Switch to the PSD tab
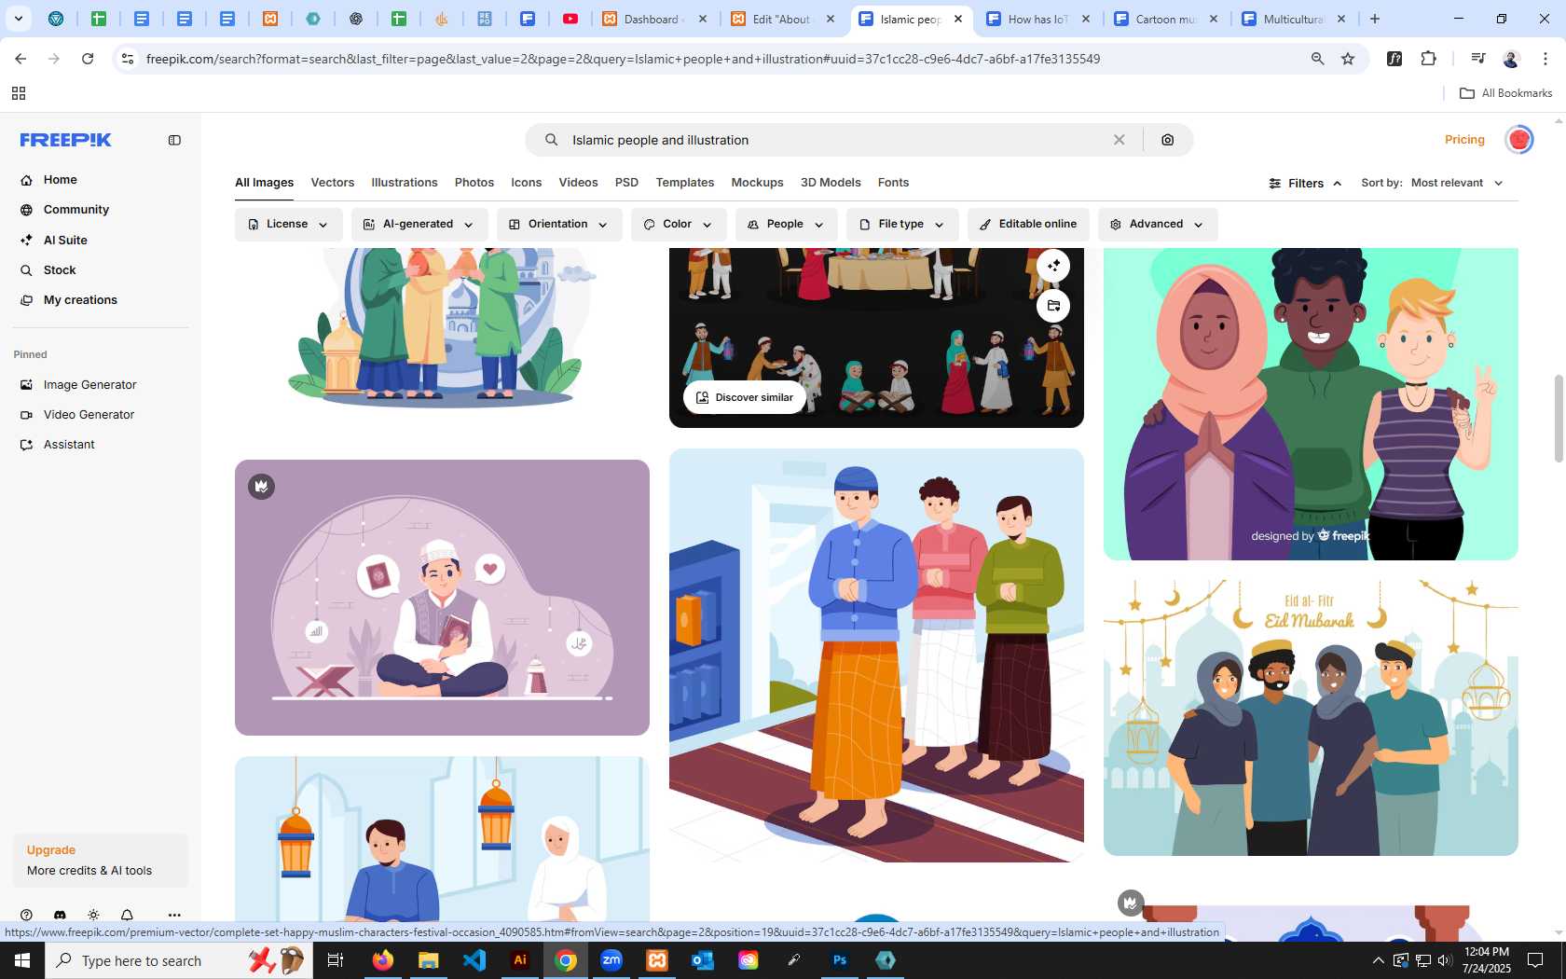Image resolution: width=1566 pixels, height=979 pixels. point(626,183)
